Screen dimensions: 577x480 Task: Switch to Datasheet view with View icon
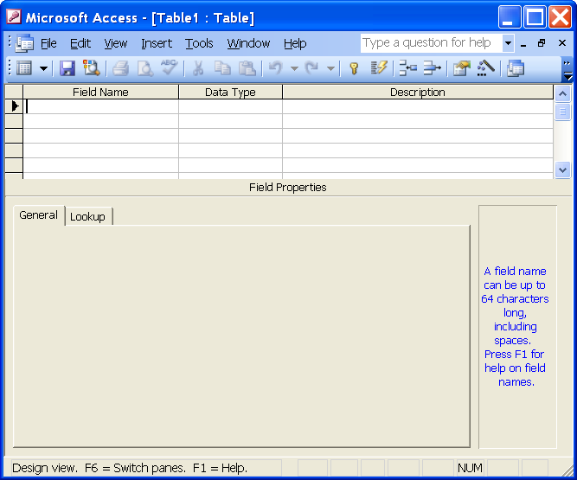[x=24, y=68]
